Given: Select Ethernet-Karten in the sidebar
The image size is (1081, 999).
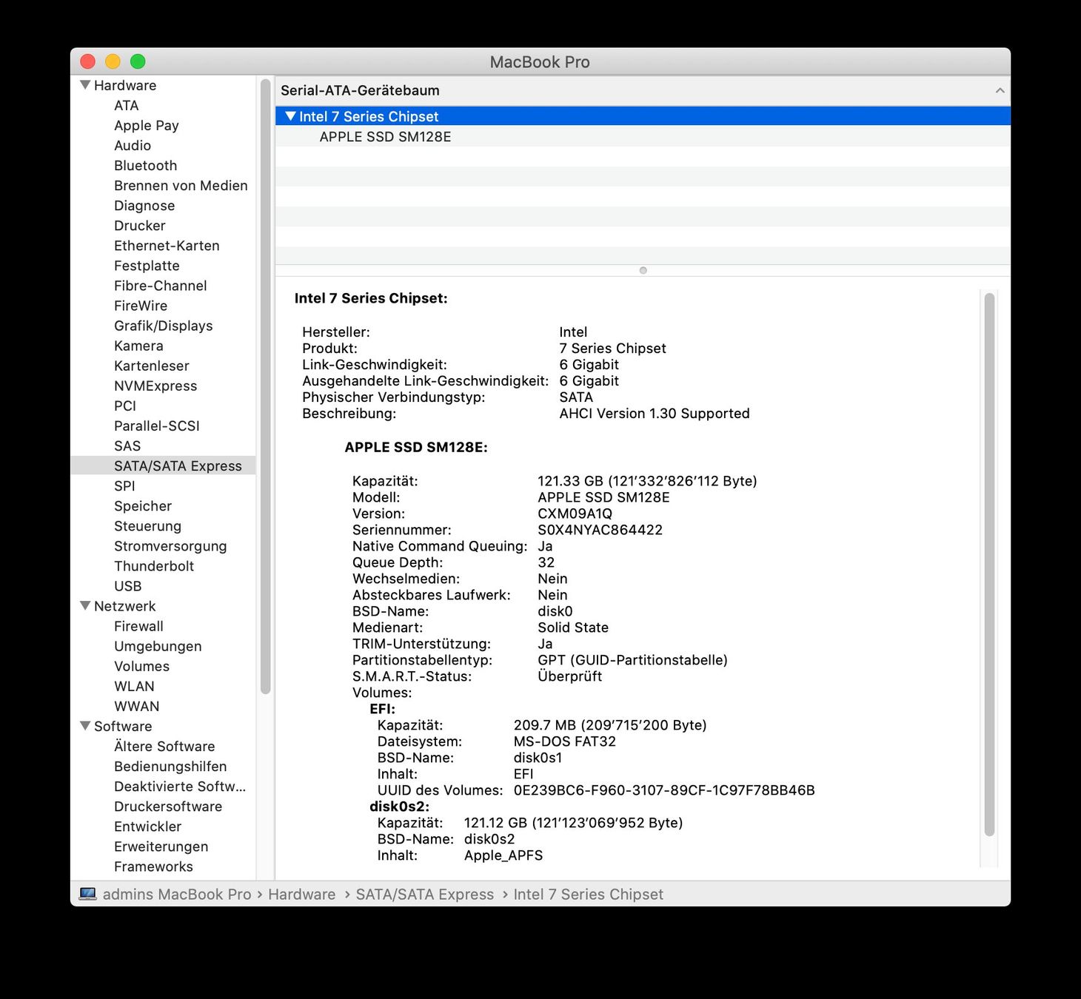Looking at the screenshot, I should [167, 245].
